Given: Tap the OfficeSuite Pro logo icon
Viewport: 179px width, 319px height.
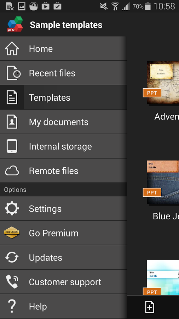Looking at the screenshot, I should pos(15,24).
